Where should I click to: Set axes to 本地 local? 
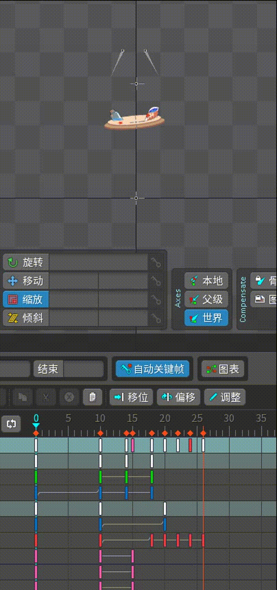tap(206, 281)
